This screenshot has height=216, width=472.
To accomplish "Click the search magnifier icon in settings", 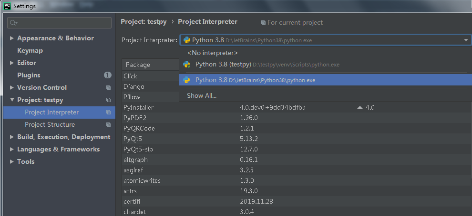I will pos(13,23).
